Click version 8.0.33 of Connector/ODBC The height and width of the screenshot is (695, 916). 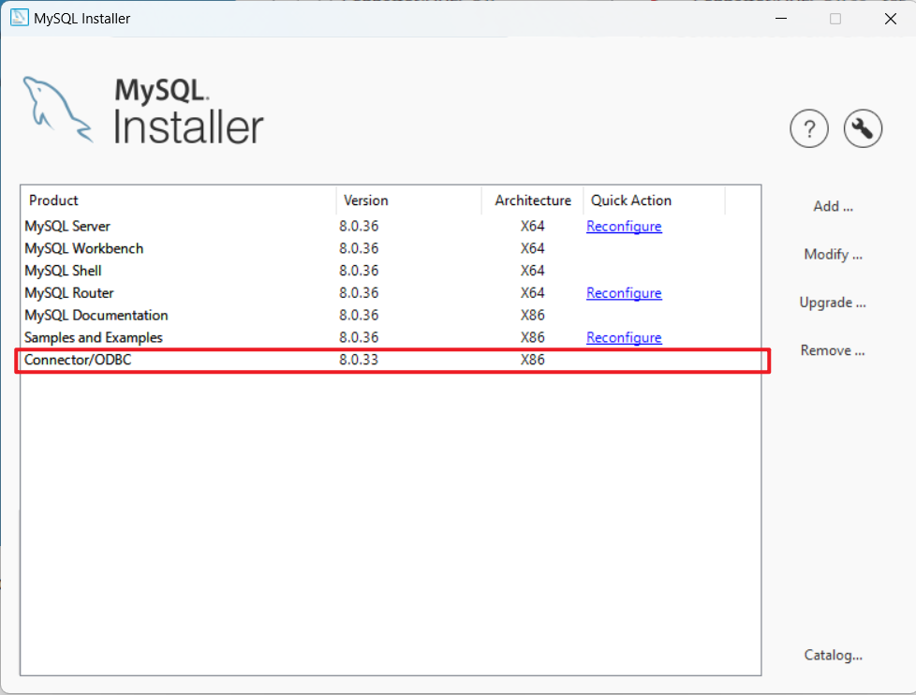click(x=359, y=360)
